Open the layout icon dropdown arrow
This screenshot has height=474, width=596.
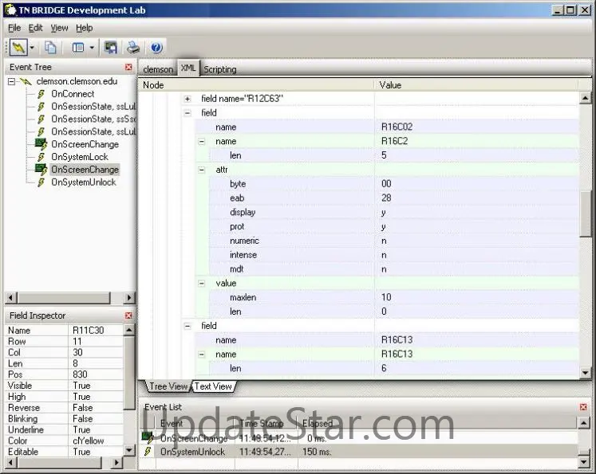(x=92, y=48)
